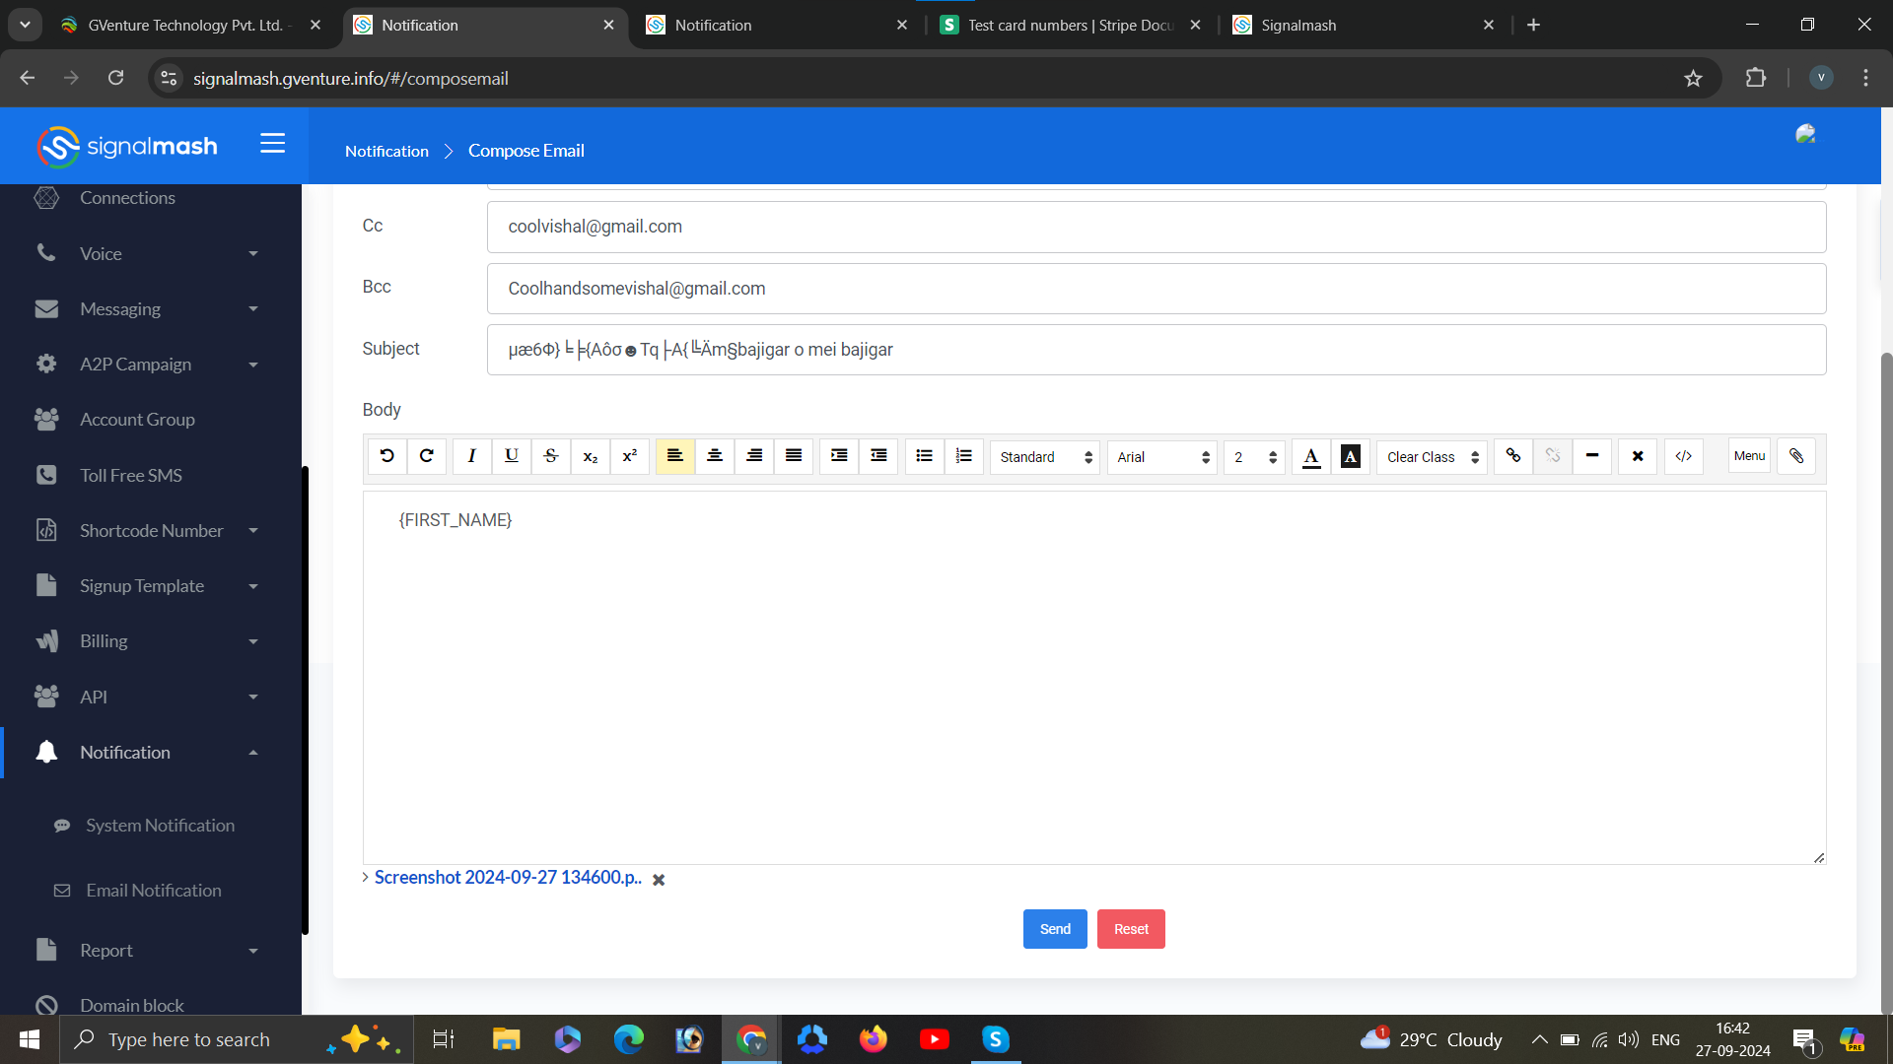Viewport: 1893px width, 1064px height.
Task: Open the Standard format dropdown
Action: (x=1044, y=457)
